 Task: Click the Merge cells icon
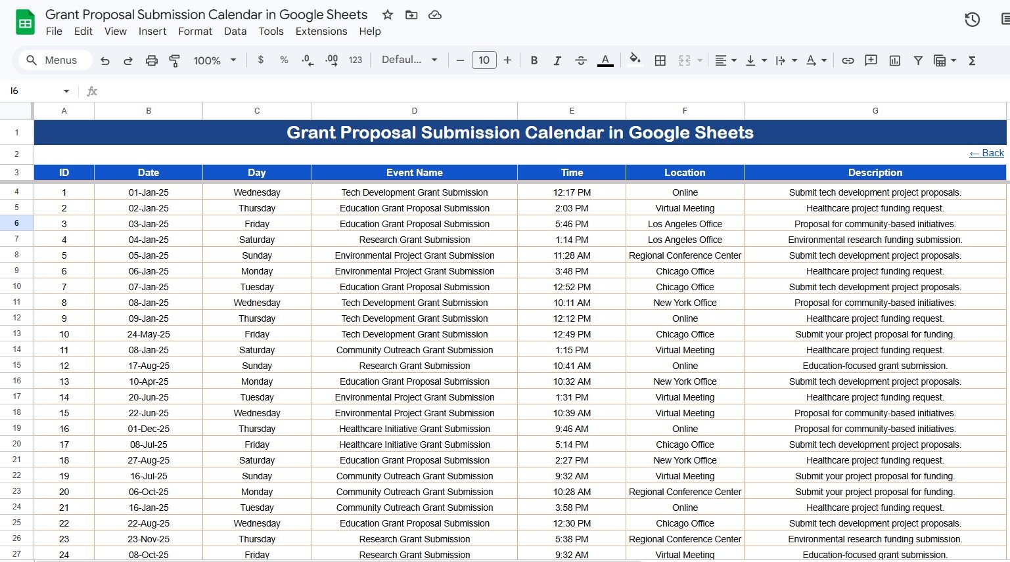(x=684, y=60)
